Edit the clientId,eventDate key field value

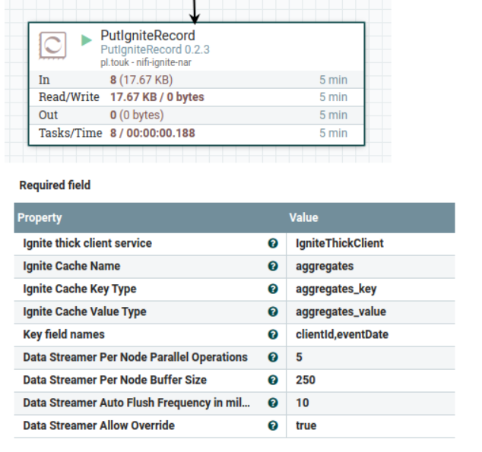370,335
